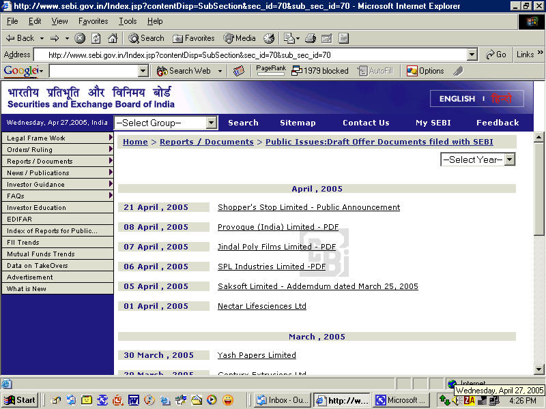Print the page with Print icon
546x409 pixels.
point(311,38)
